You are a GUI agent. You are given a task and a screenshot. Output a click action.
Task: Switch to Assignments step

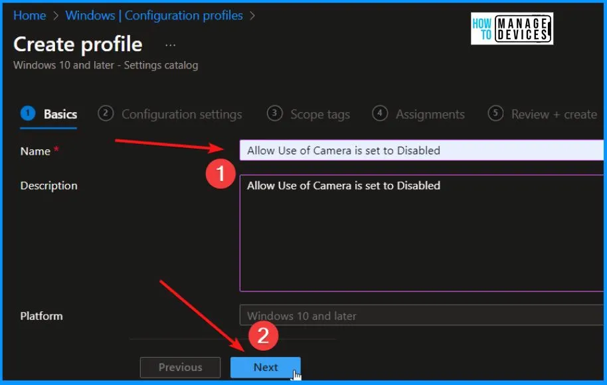click(x=418, y=114)
